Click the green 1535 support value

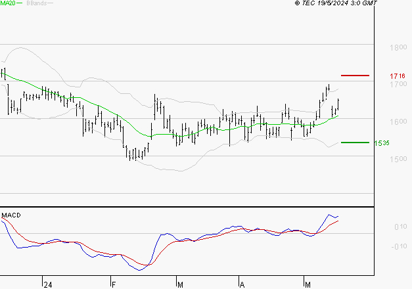(382, 143)
